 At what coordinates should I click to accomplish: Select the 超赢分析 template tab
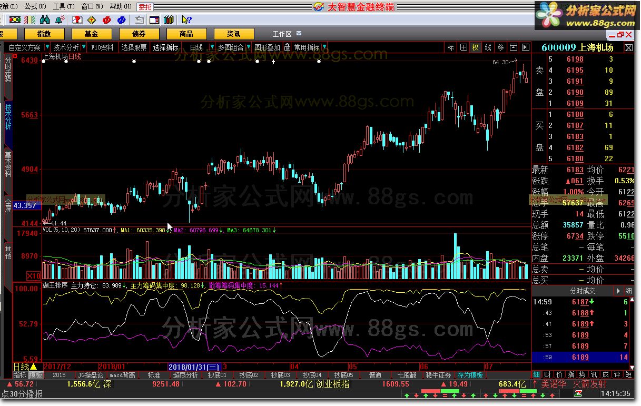tap(185, 375)
